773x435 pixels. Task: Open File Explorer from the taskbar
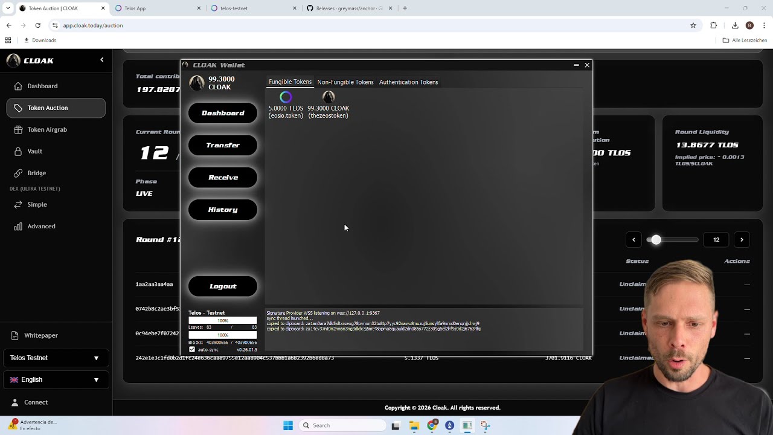click(414, 425)
